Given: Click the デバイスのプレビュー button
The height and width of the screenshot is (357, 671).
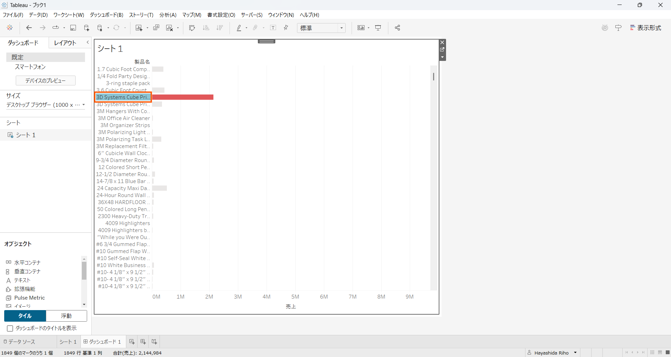Looking at the screenshot, I should [x=45, y=80].
